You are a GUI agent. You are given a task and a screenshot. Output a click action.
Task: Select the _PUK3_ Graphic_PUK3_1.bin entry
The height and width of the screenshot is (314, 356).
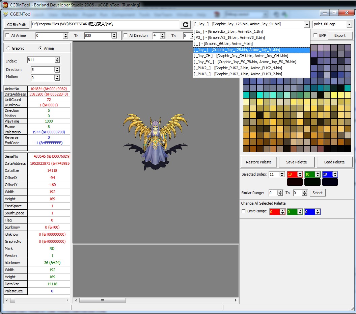click(x=238, y=74)
